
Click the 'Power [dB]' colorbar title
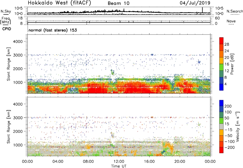coord(232,64)
